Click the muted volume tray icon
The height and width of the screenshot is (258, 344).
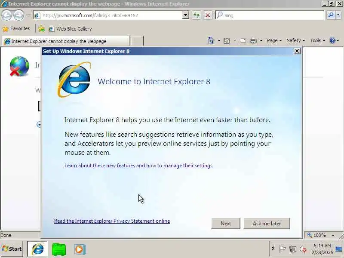coord(303,249)
